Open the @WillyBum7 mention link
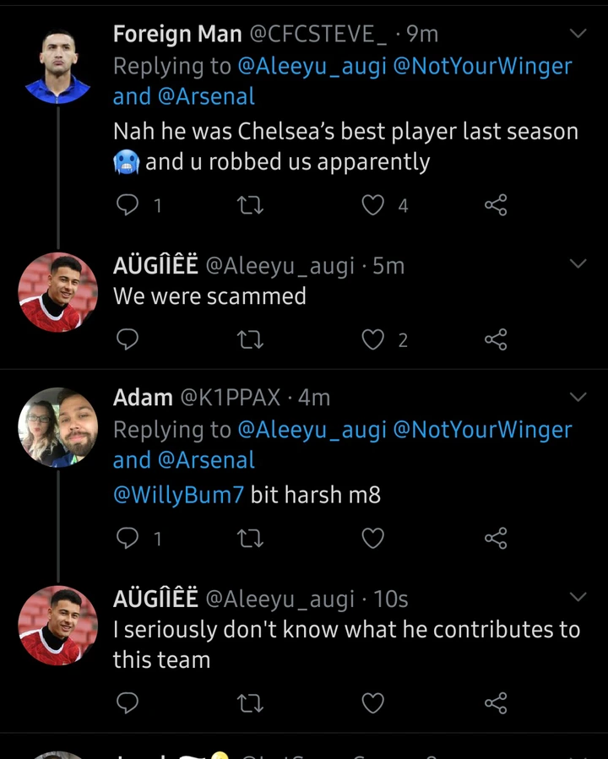The image size is (608, 759). click(x=178, y=495)
